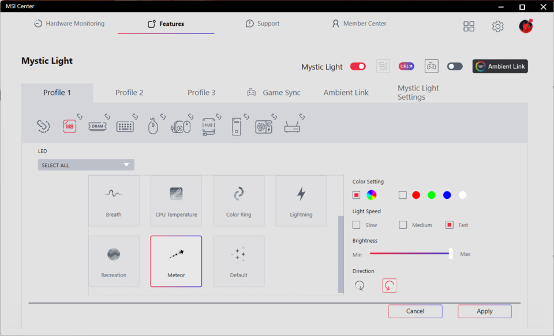Check the single color checkbox
The width and height of the screenshot is (554, 336).
402,195
